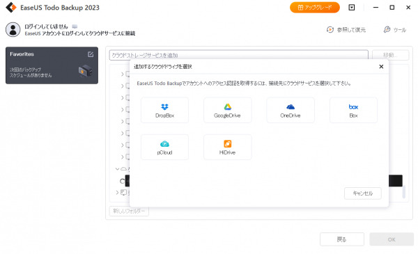Click the Favorites edit icon
Viewport: 418px width, 254px height.
tap(91, 54)
